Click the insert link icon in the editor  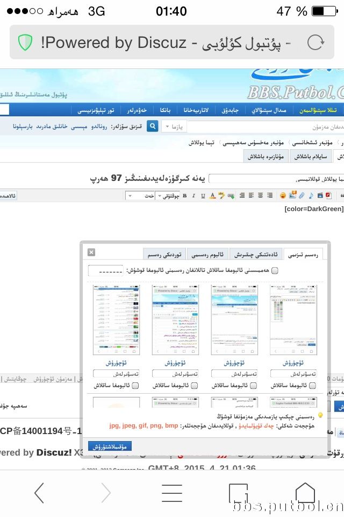pos(231,196)
